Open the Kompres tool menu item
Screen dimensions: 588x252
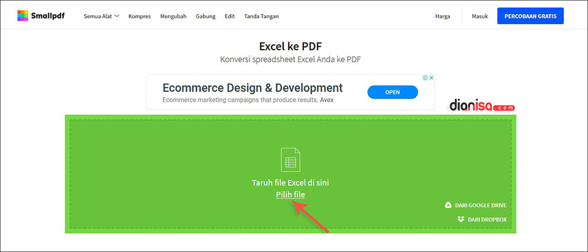click(x=140, y=16)
